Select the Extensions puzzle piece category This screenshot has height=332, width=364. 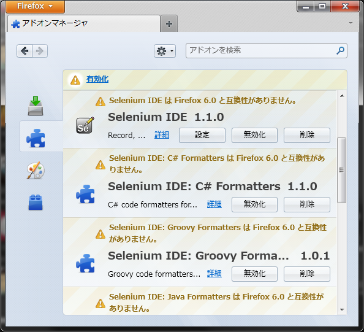click(x=36, y=138)
